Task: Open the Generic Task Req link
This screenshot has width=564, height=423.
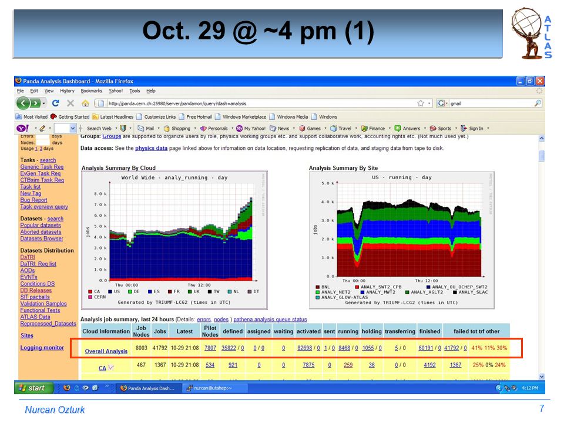Action: 42,167
